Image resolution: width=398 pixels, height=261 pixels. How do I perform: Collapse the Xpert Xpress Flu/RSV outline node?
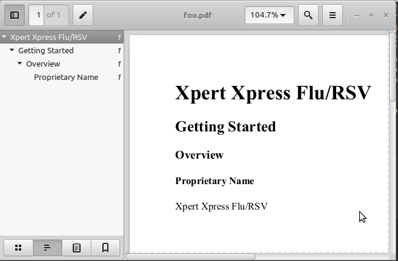point(5,37)
